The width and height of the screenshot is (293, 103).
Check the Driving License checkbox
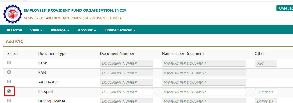(9, 100)
